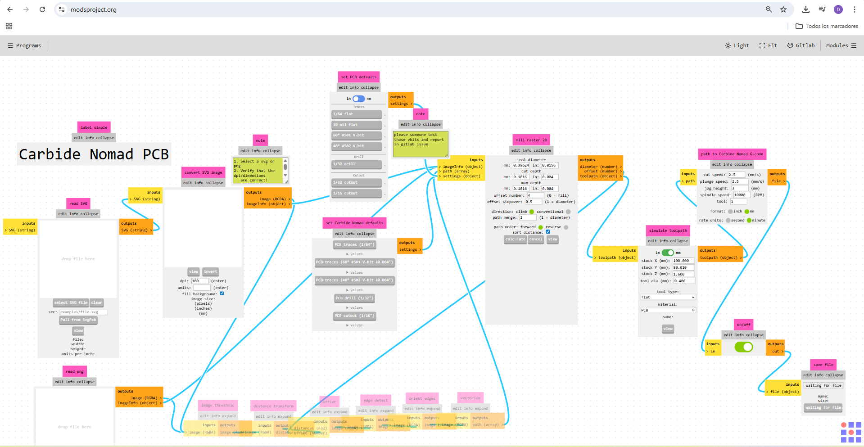The height and width of the screenshot is (447, 864).
Task: Open the page zoom magnifier icon
Action: [x=769, y=9]
